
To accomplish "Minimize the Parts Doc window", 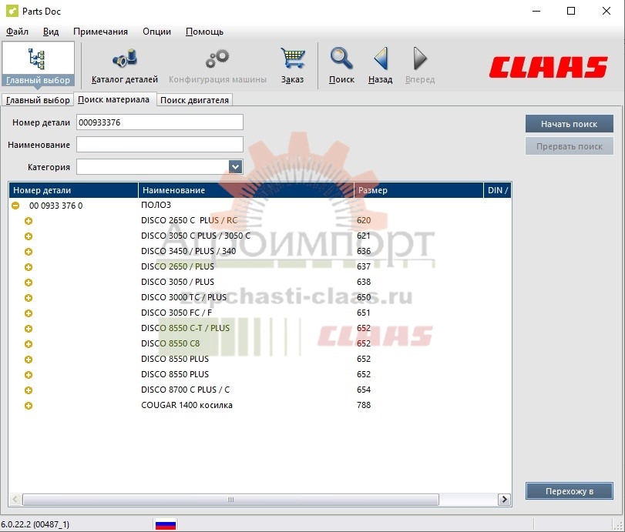I will click(536, 11).
